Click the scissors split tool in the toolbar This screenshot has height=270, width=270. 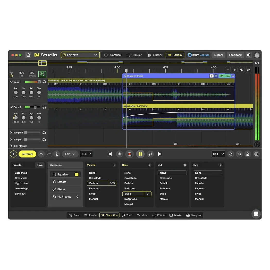57,154
